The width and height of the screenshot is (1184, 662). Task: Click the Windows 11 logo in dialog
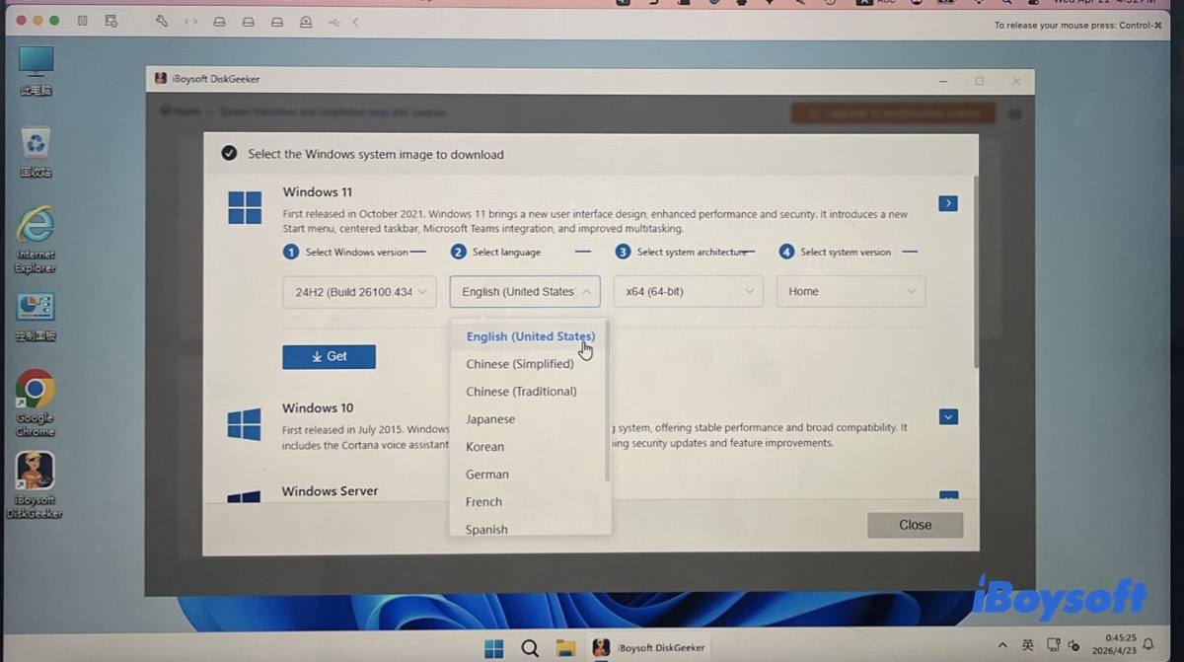[245, 208]
